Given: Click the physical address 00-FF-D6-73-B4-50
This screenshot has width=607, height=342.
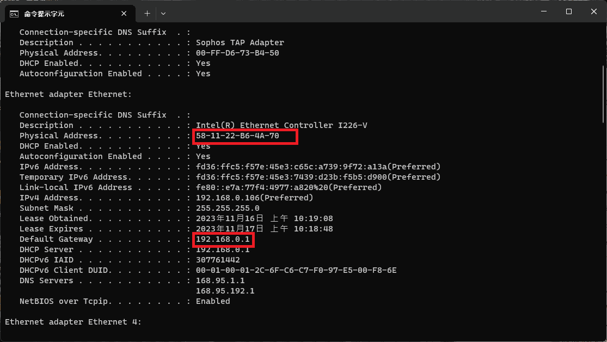Looking at the screenshot, I should 237,53.
